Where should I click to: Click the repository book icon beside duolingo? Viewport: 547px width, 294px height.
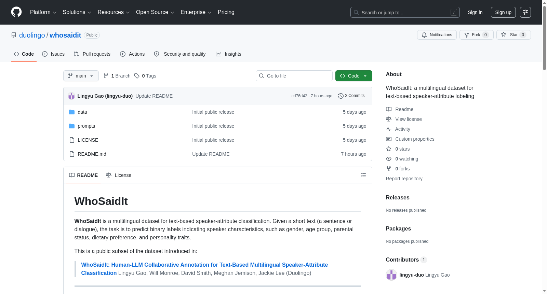point(14,35)
